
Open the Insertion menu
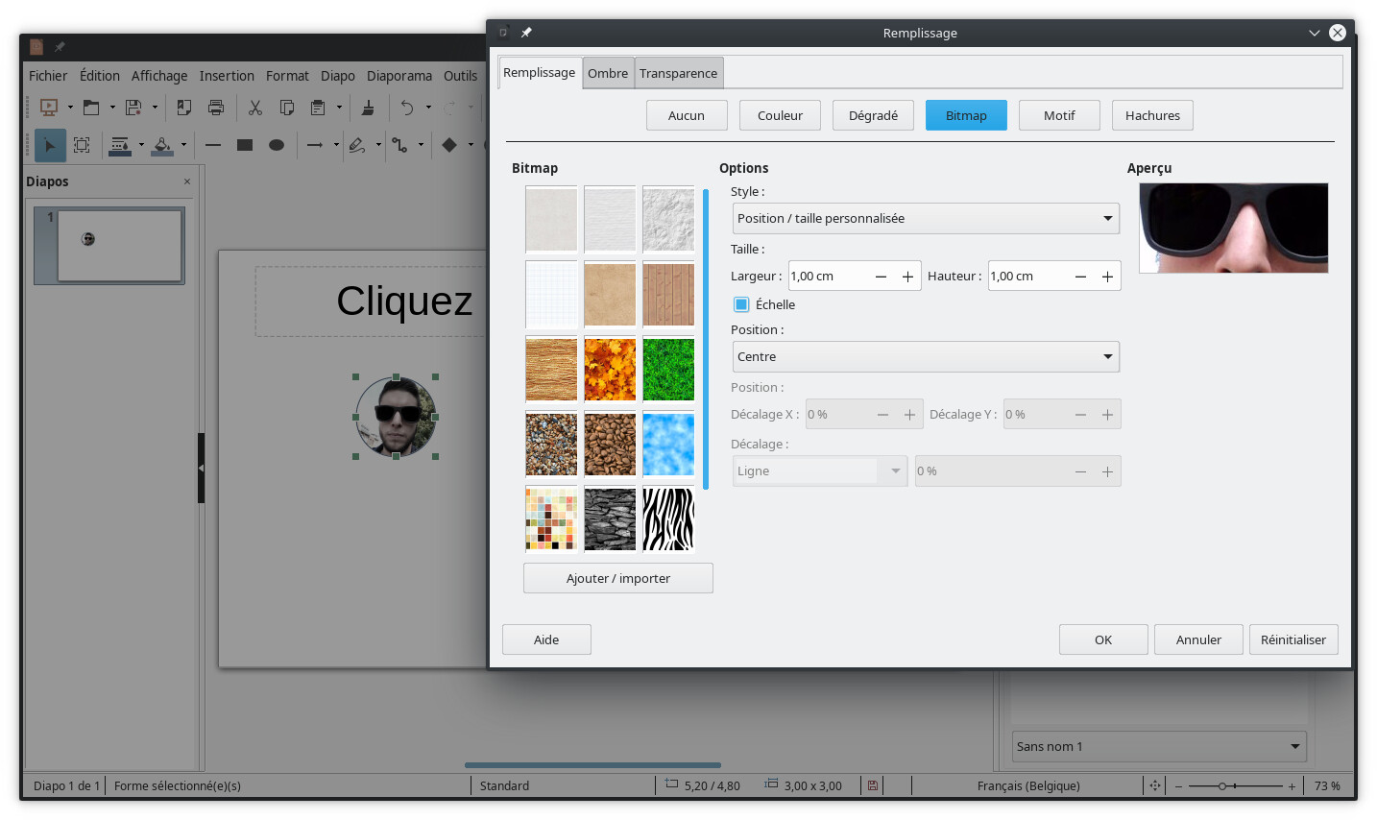pos(227,76)
